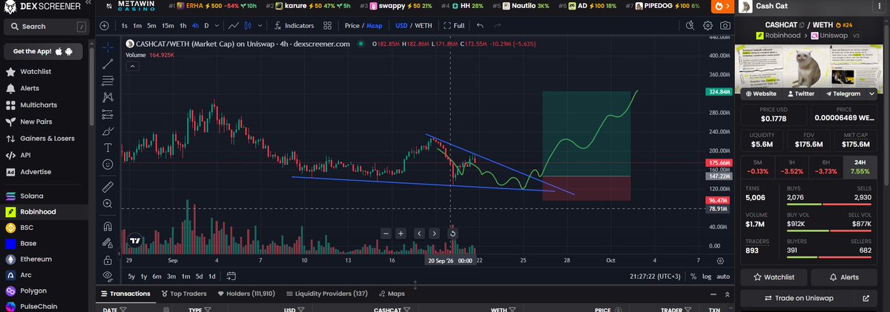Open the Indicators dialog
Image resolution: width=890 pixels, height=312 pixels.
[x=294, y=25]
